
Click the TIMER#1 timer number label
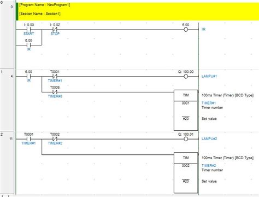209,103
